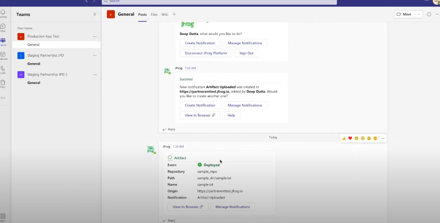Click the Staging Partnertest JPD team avatar

point(21,55)
